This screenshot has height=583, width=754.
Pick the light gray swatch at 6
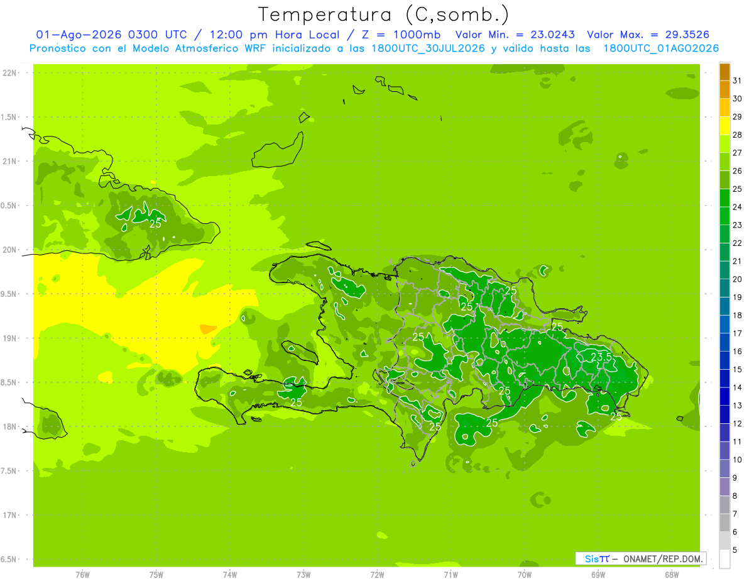point(724,523)
